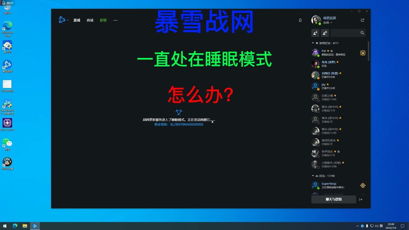Image resolution: width=409 pixels, height=230 pixels.
Task: Click the note icon next to Pat
Action: 332,51
